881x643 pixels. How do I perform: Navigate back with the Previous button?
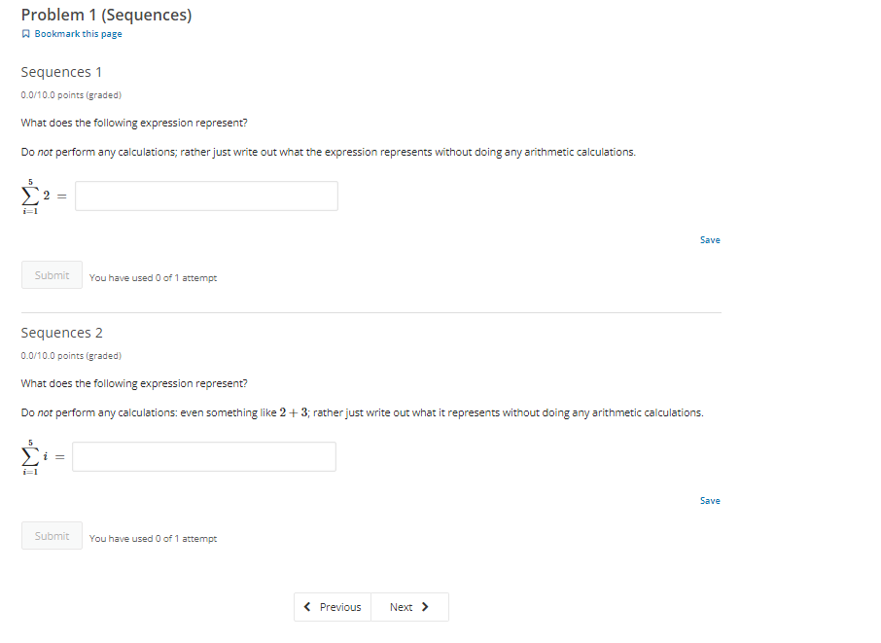click(x=333, y=606)
